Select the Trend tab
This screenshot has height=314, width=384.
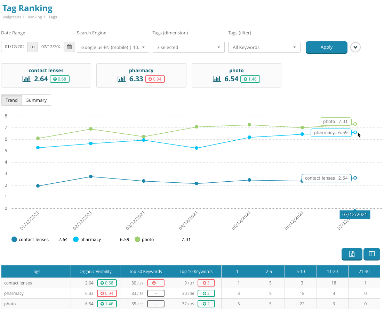tap(11, 100)
